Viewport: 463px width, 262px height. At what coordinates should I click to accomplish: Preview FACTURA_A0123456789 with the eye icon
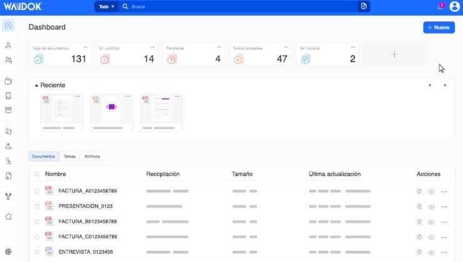tap(431, 191)
